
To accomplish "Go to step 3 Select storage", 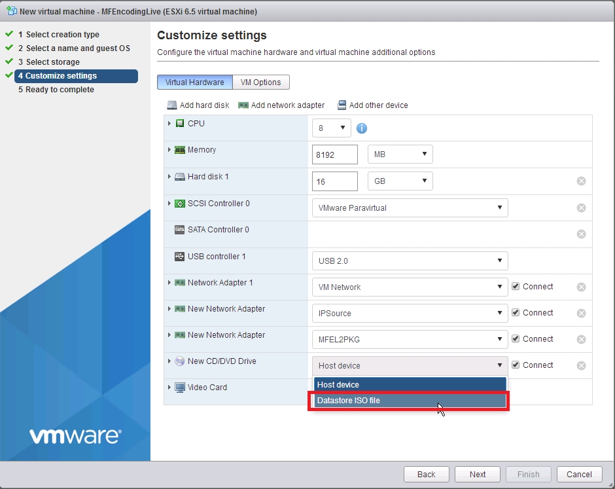I will point(48,62).
